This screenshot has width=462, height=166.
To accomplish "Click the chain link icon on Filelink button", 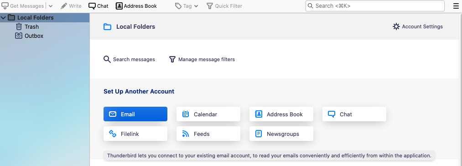I will [113, 134].
